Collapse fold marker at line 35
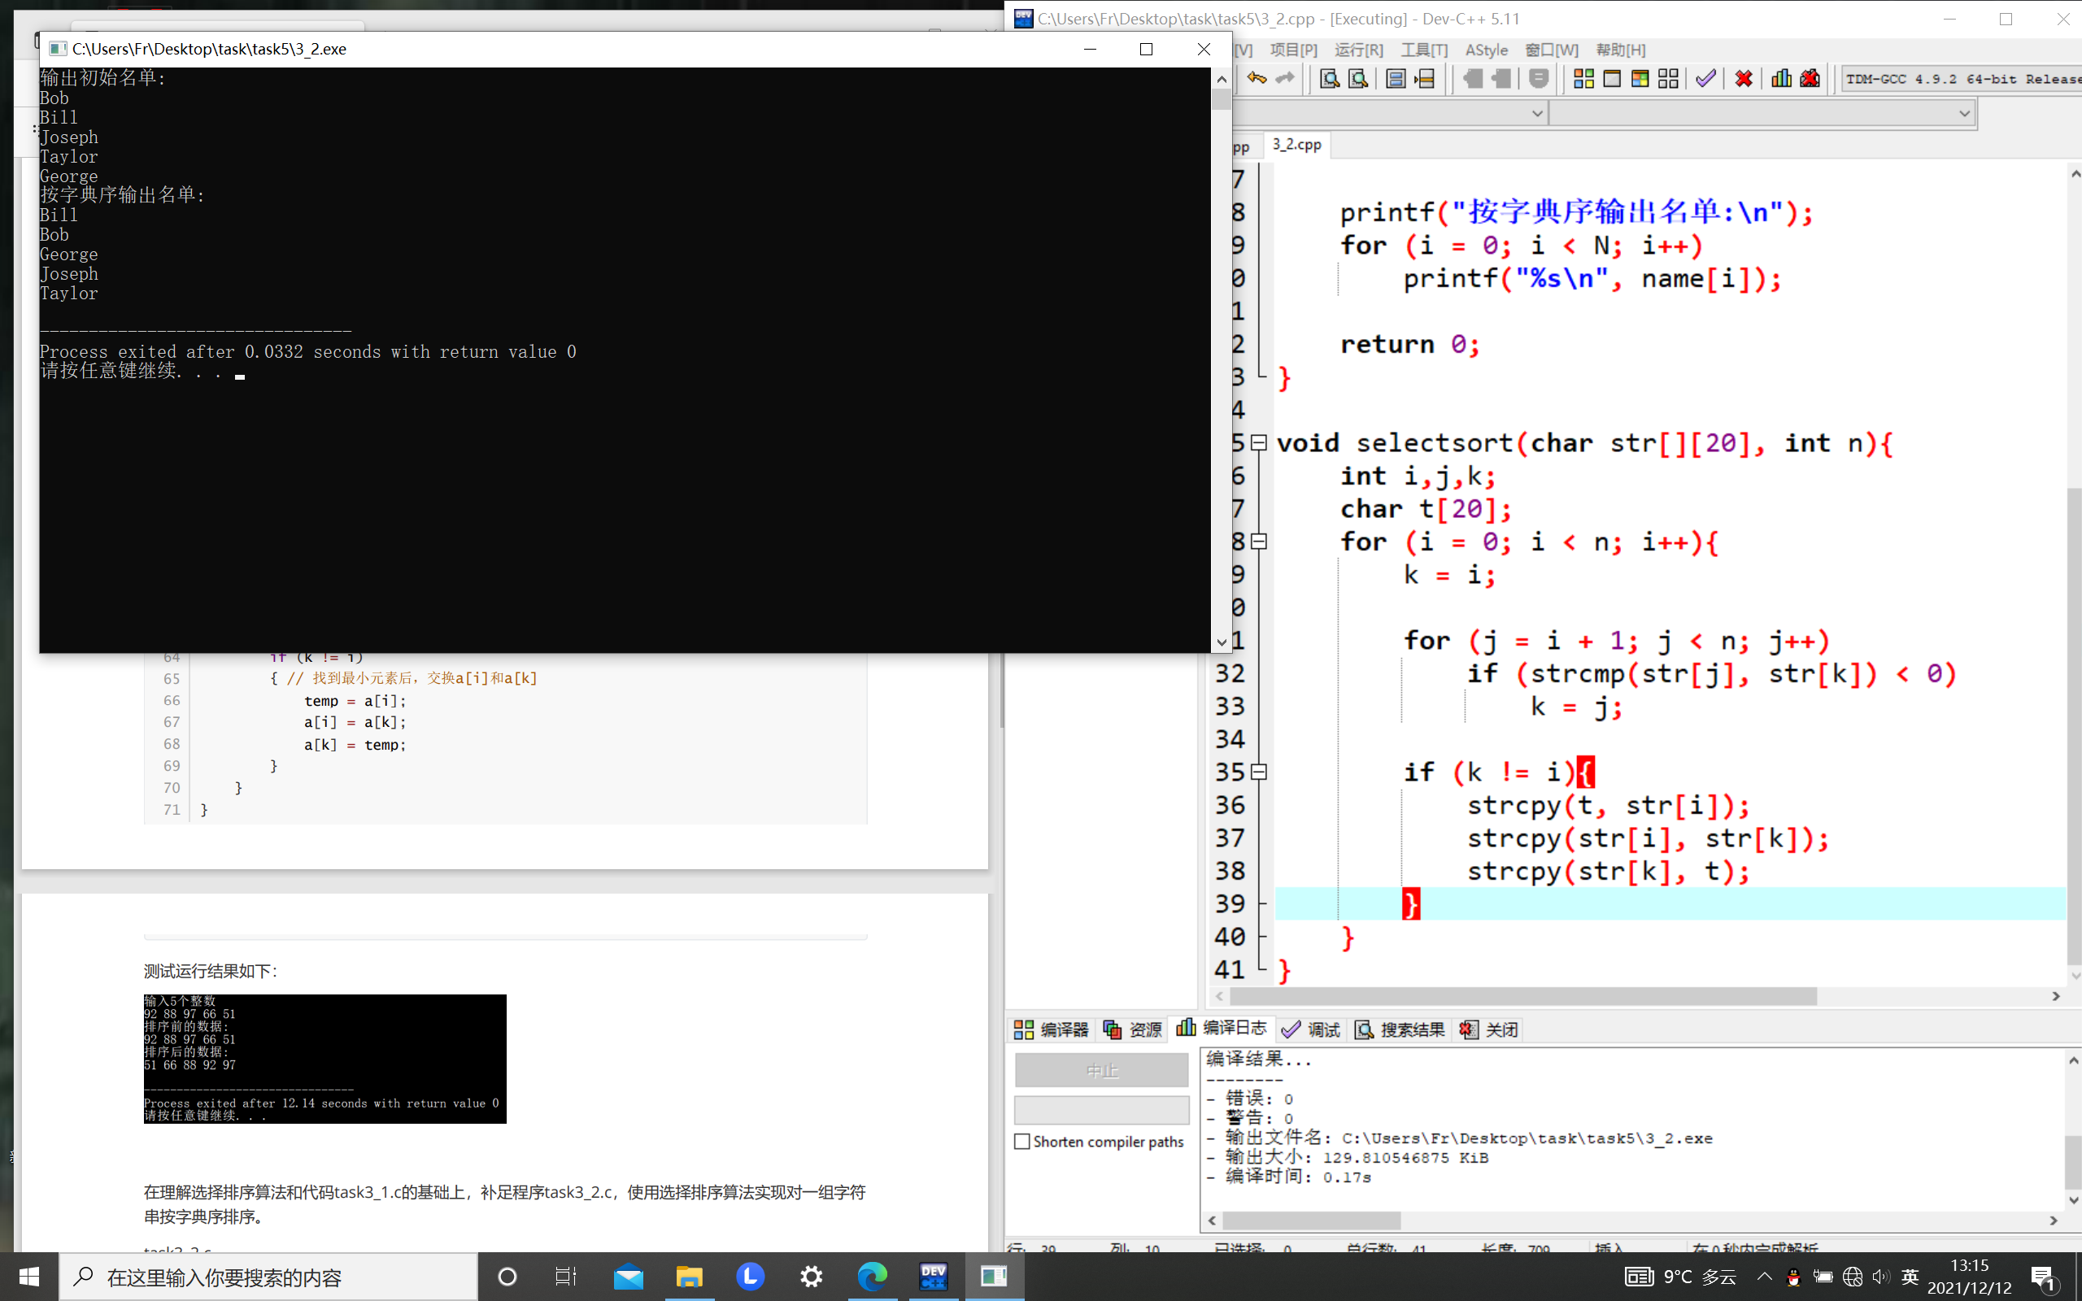This screenshot has width=2082, height=1301. 1259,772
